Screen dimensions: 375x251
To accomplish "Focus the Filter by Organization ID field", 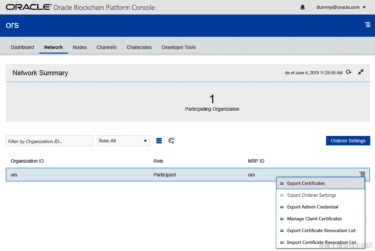I will tap(50, 141).
